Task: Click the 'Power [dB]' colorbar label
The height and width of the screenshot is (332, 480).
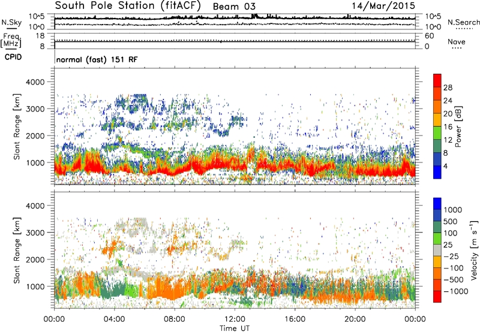Action: (458, 126)
